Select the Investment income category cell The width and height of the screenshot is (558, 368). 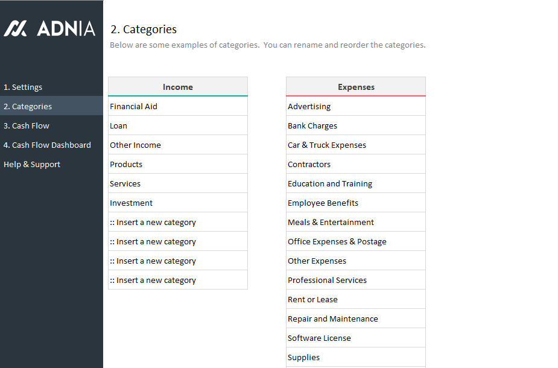pyautogui.click(x=177, y=203)
